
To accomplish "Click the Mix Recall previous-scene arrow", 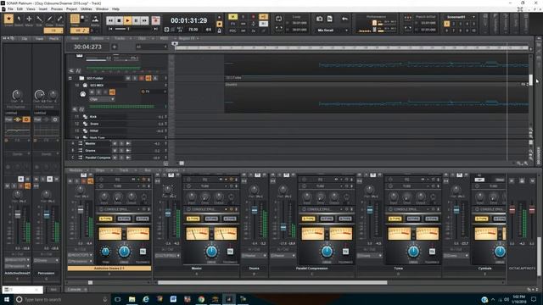I will coord(344,19).
